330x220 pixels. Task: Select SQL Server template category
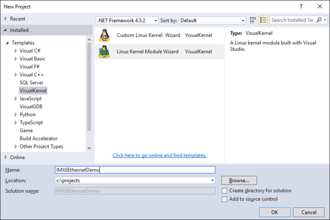[x=32, y=82]
